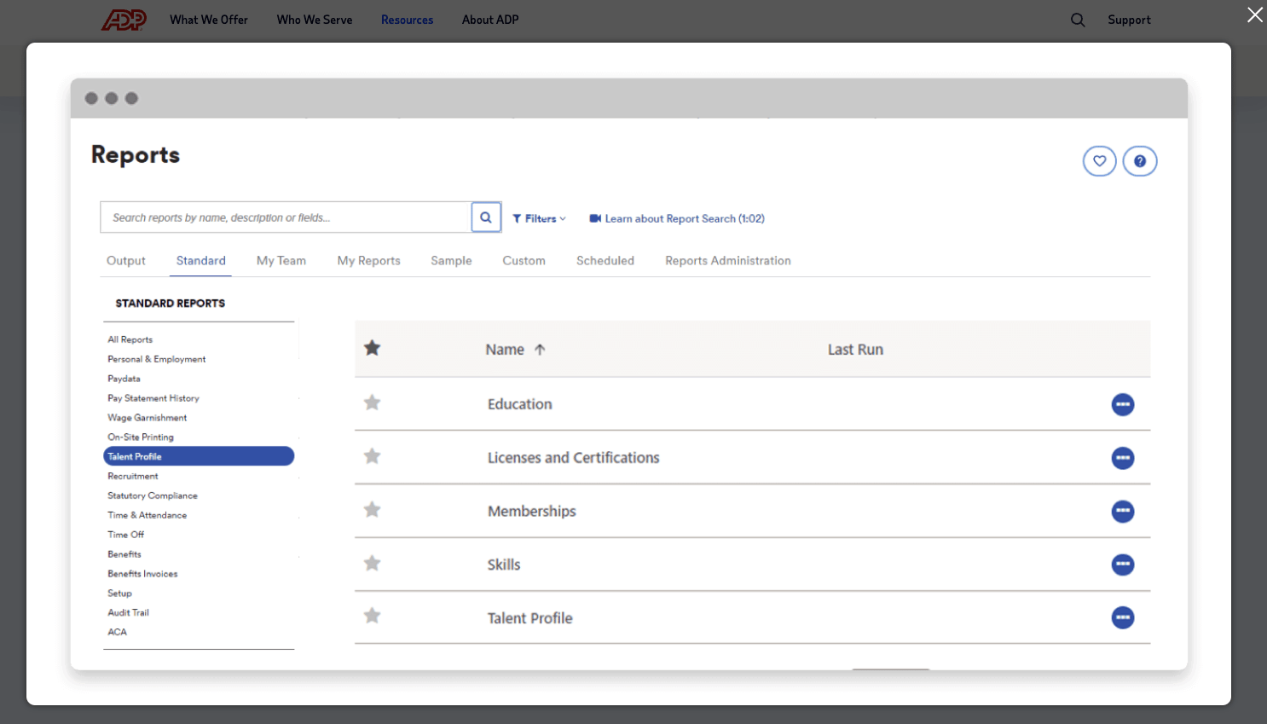Sort reports by Name column arrow
The height and width of the screenshot is (724, 1267).
coord(540,350)
